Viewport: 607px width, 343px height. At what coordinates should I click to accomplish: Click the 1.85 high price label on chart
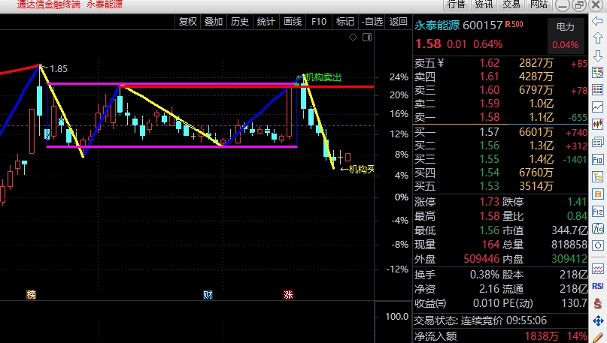[x=59, y=69]
